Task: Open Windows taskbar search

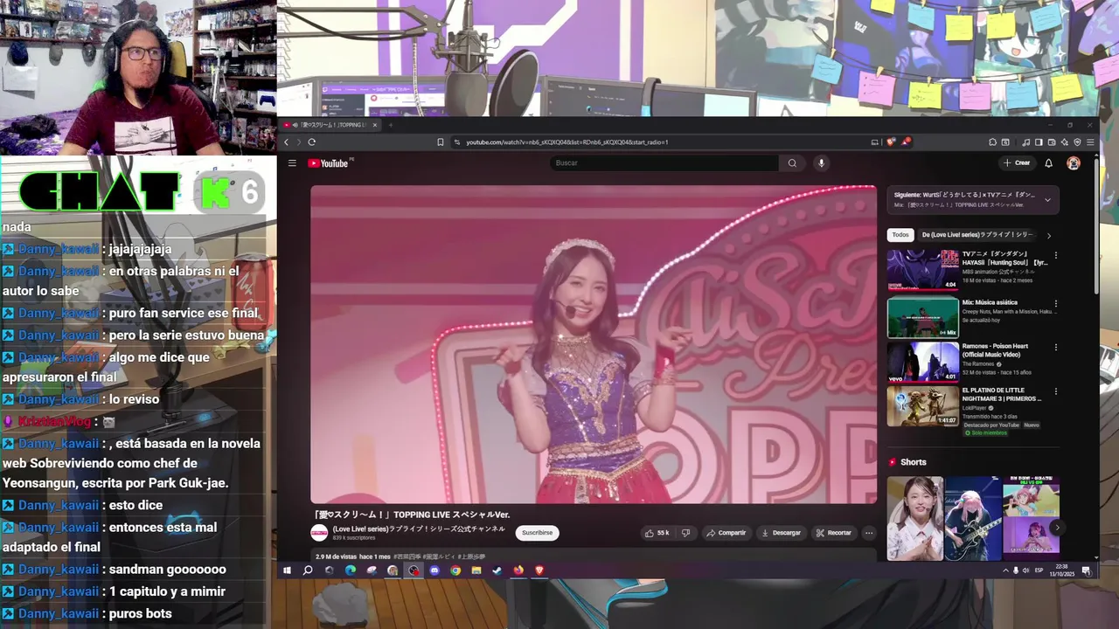Action: tap(308, 570)
